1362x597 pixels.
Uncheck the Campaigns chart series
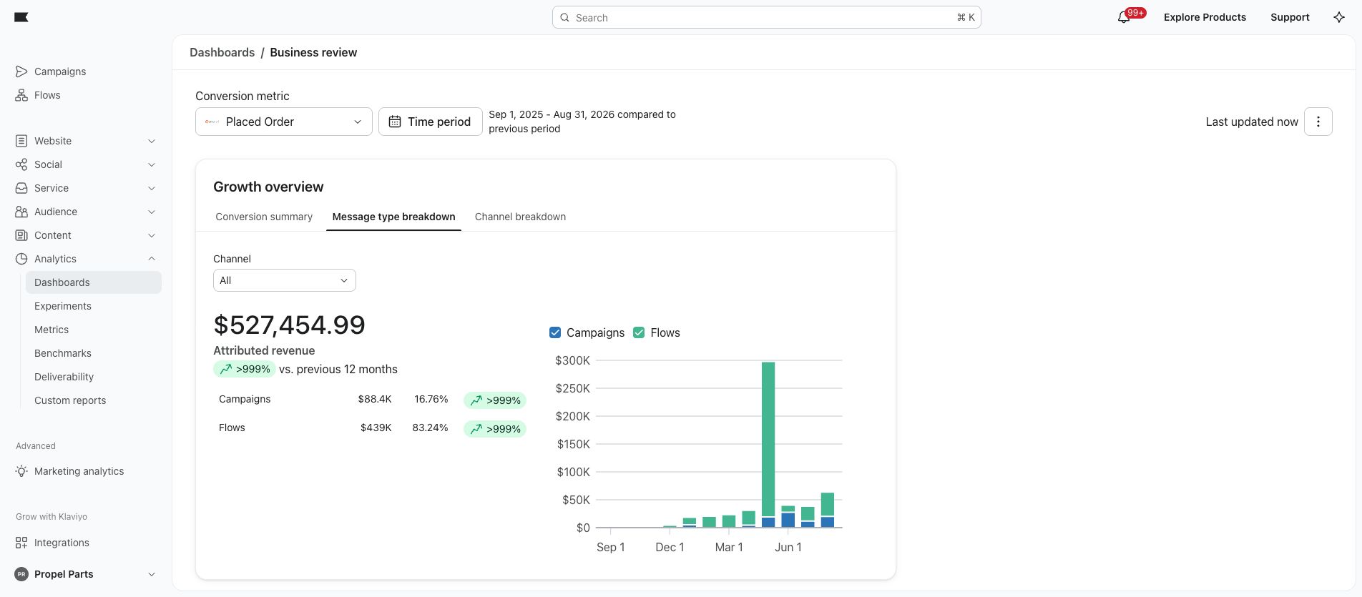point(555,332)
